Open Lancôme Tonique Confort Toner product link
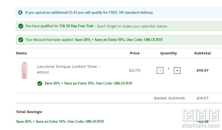Image resolution: width=222 pixels, height=130 pixels. [69, 69]
